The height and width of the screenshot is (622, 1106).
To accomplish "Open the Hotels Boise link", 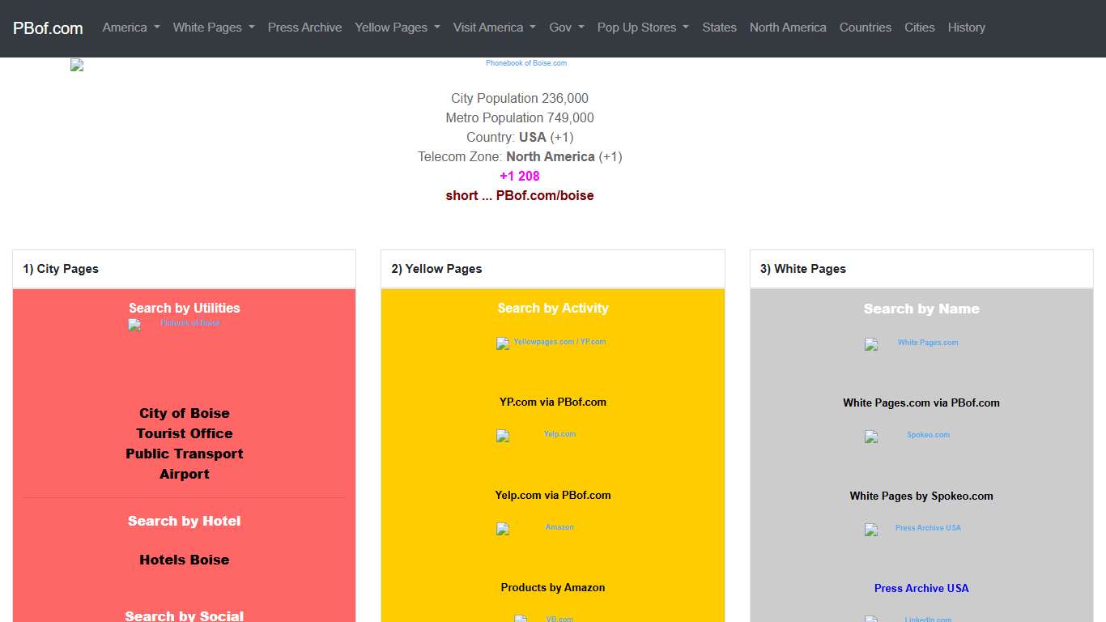I will [x=184, y=560].
